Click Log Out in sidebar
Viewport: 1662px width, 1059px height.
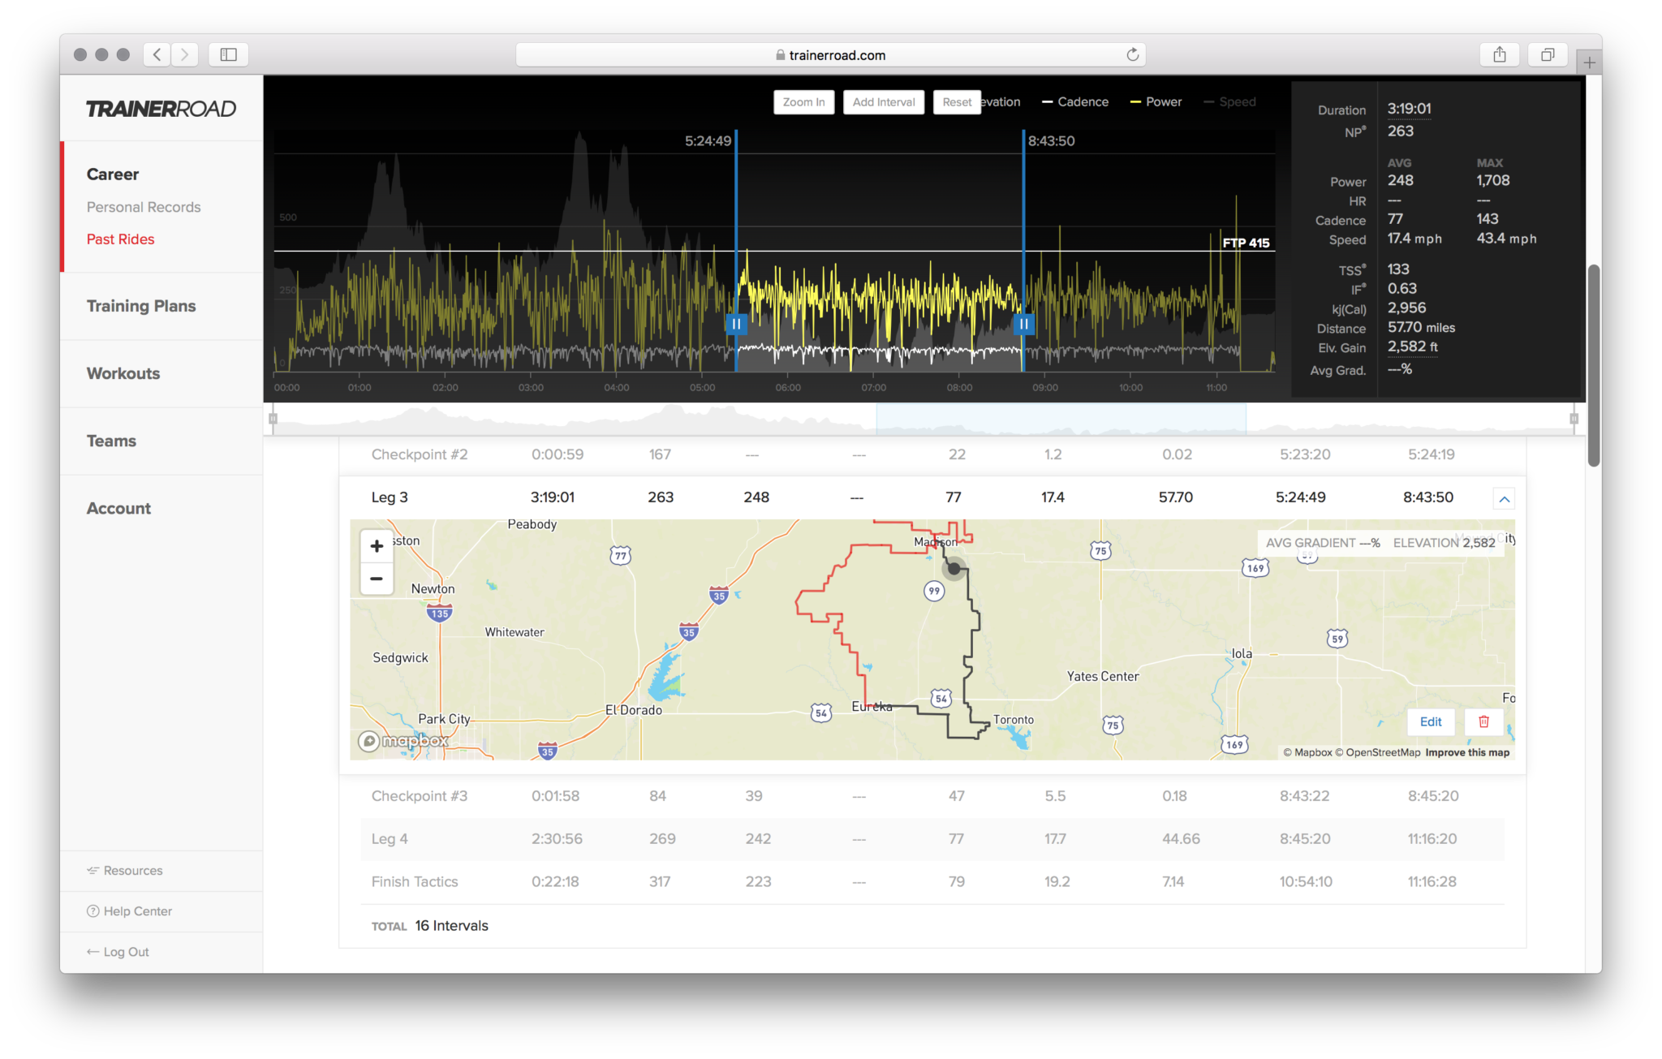click(x=118, y=952)
